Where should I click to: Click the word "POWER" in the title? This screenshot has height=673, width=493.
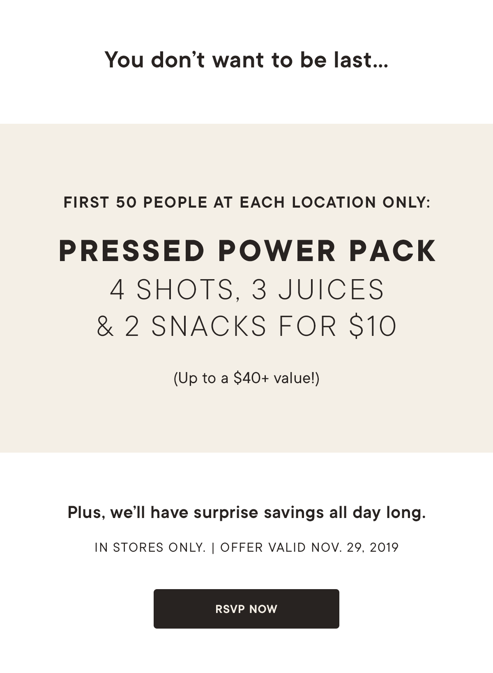276,250
